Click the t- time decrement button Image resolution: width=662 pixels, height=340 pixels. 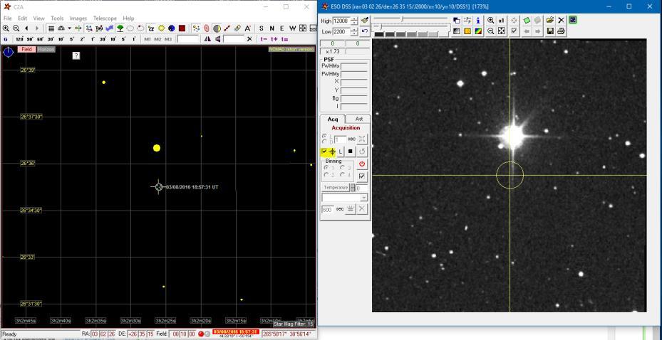[264, 39]
